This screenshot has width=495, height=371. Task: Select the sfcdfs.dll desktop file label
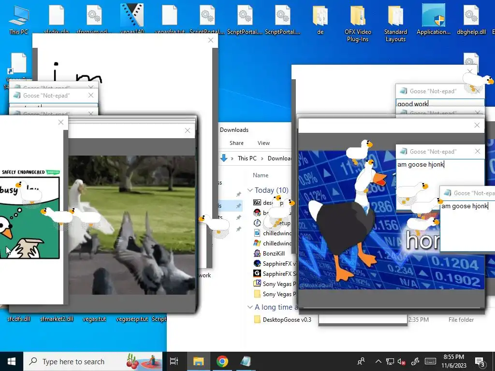pyautogui.click(x=19, y=319)
